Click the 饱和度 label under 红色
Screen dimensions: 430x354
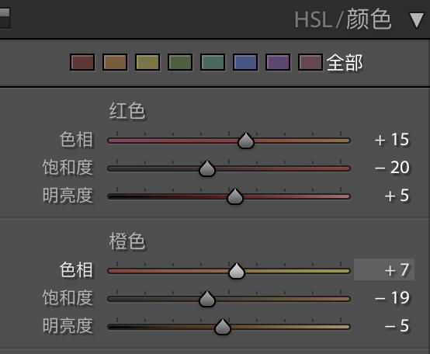point(68,167)
